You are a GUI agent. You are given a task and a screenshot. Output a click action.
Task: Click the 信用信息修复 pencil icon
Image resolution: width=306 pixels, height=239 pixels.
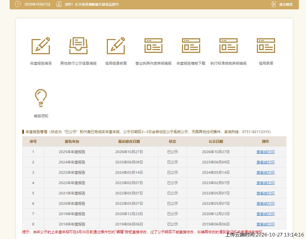(x=116, y=46)
